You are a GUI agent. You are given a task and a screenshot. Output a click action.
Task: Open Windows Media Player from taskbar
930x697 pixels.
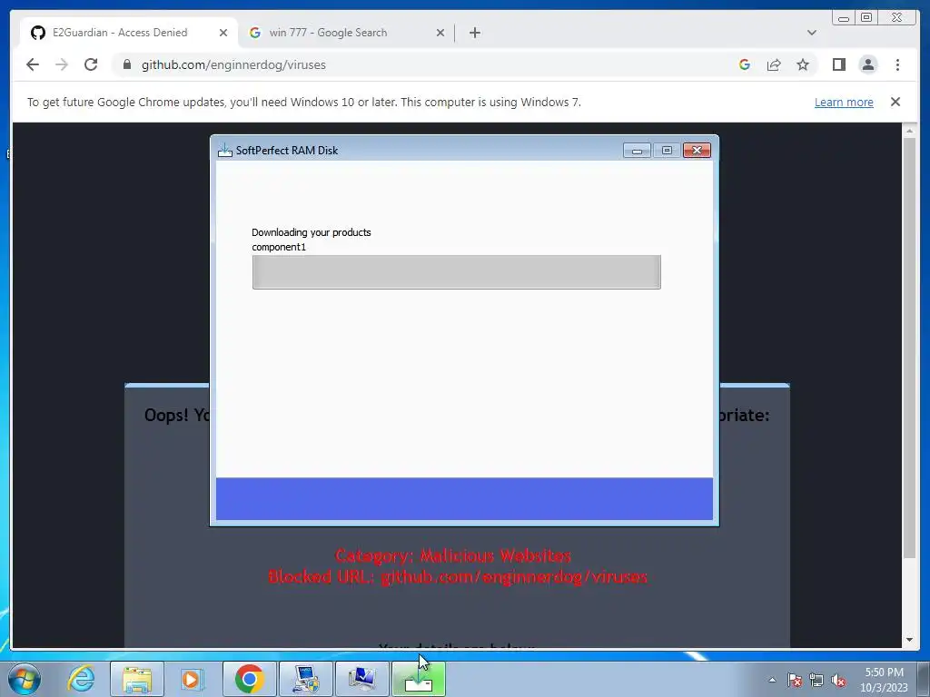(193, 679)
